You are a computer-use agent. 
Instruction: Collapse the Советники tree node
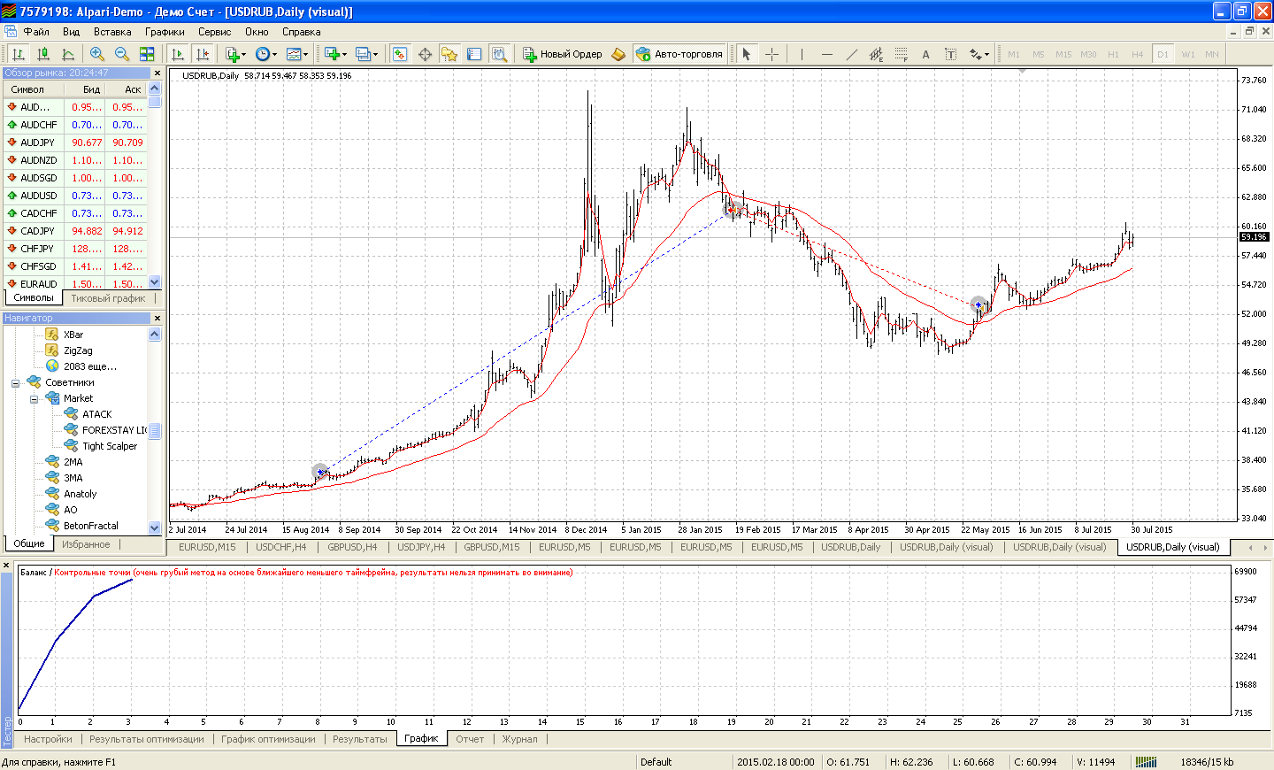(15, 383)
